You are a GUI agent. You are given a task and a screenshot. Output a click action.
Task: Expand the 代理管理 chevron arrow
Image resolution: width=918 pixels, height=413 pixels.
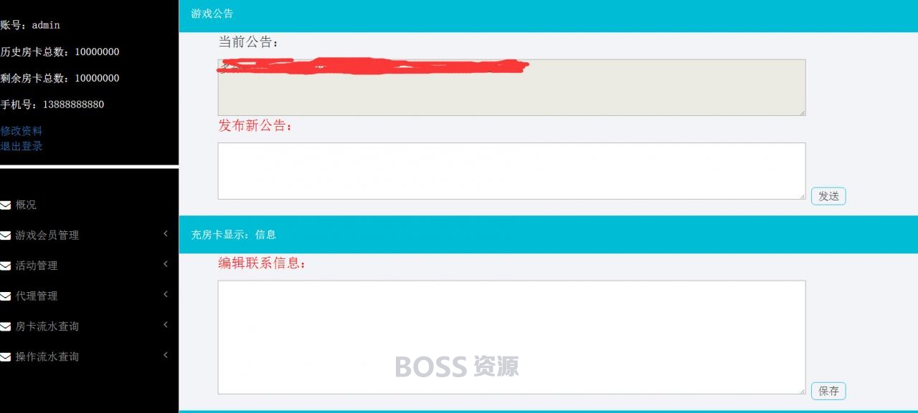pos(166,294)
